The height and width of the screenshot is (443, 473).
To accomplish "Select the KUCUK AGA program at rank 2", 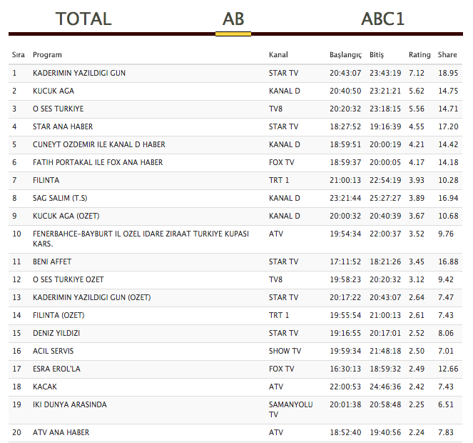I will pos(54,91).
